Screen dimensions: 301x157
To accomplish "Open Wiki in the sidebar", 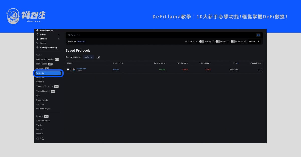I will click(38, 96).
